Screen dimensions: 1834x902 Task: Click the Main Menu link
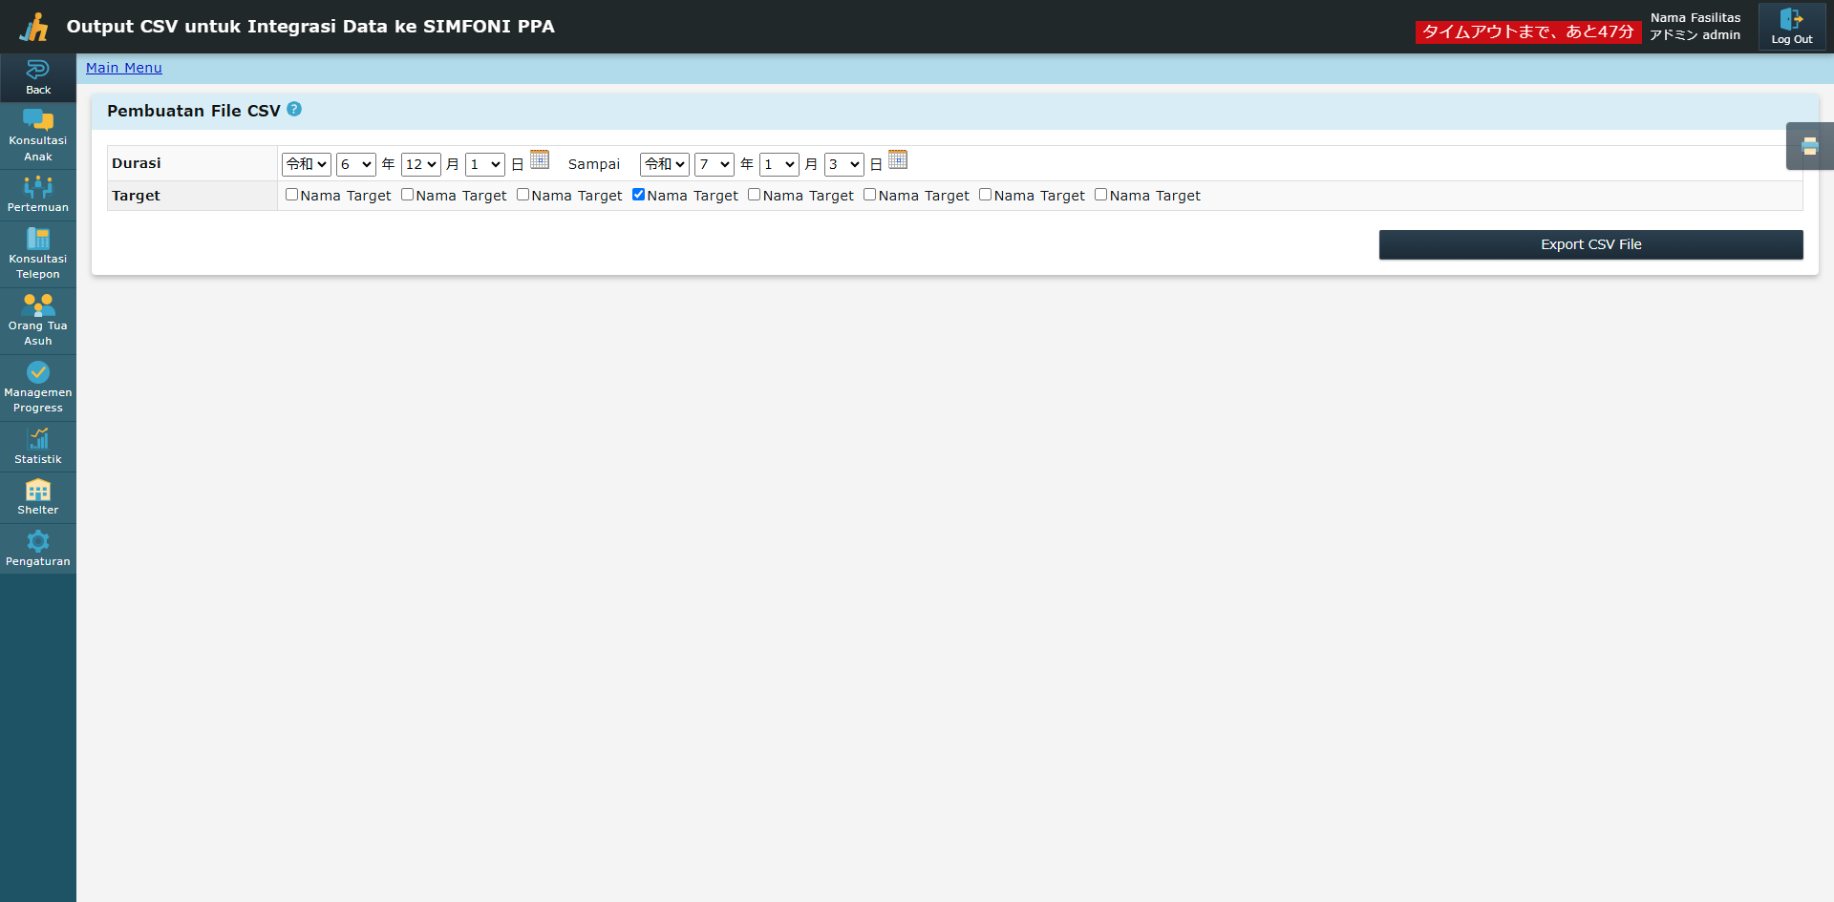tap(124, 68)
